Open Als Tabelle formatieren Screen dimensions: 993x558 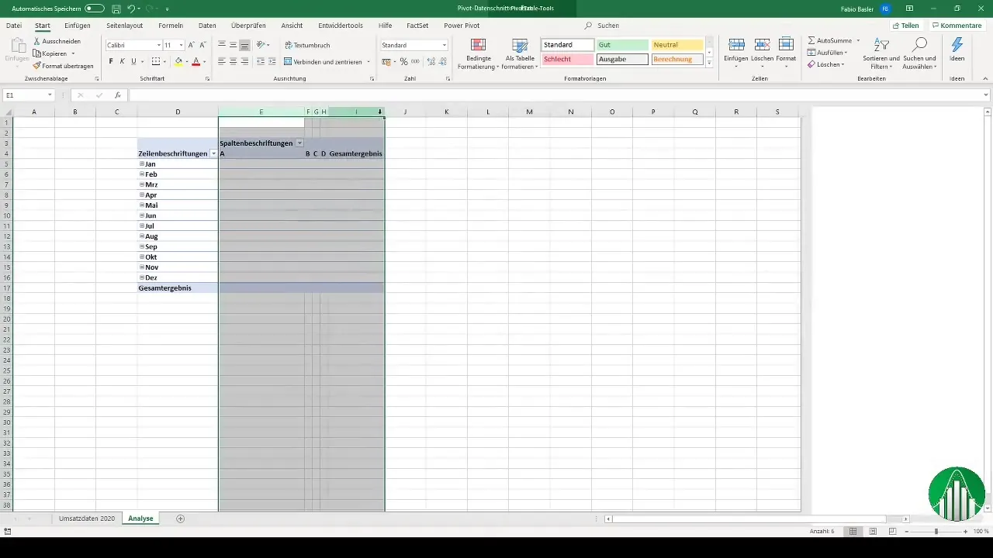click(520, 53)
